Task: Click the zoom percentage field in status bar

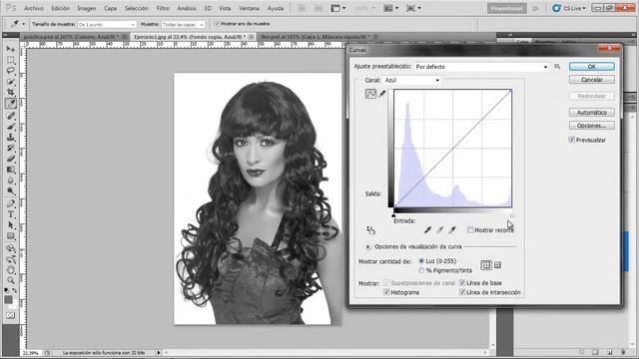Action: click(31, 352)
